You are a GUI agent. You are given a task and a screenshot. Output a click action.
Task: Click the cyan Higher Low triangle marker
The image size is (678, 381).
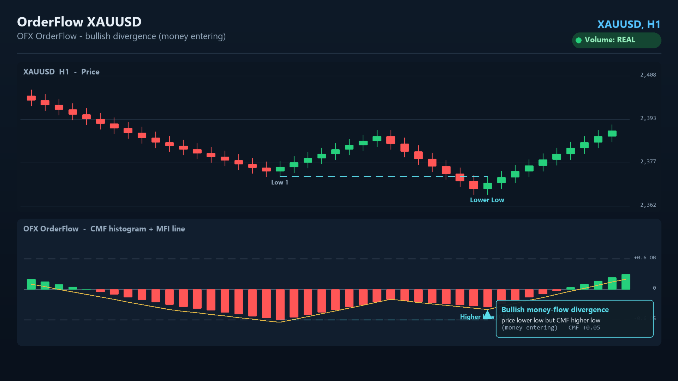[x=488, y=314]
